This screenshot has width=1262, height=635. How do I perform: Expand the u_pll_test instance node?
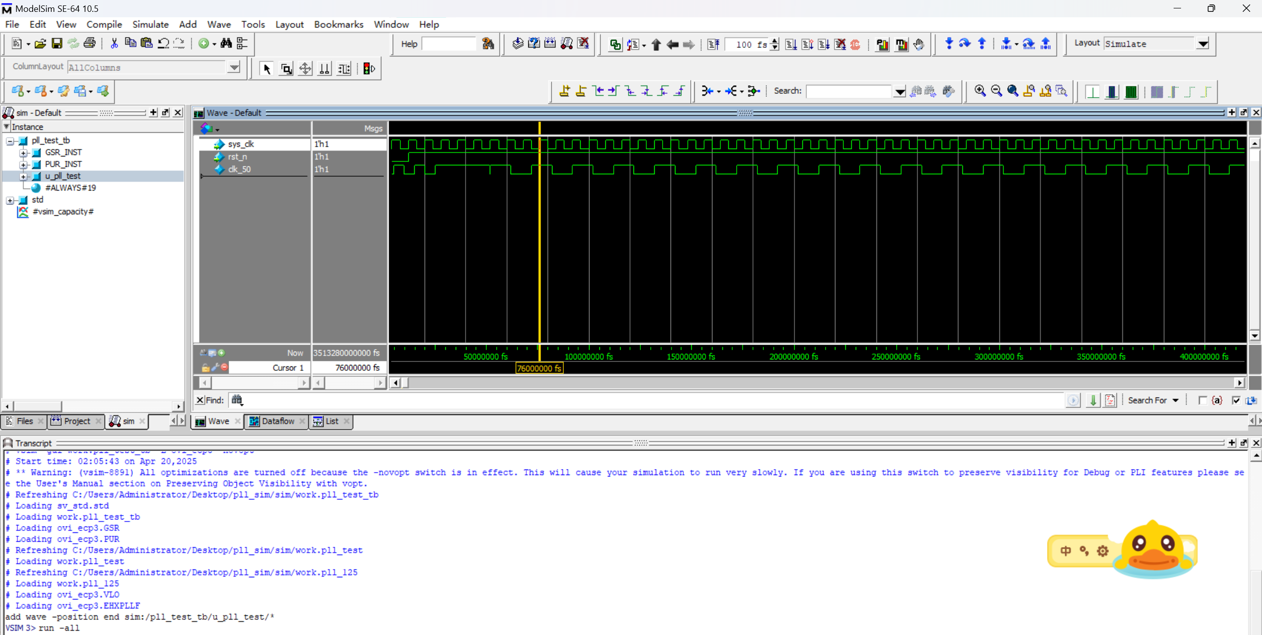click(23, 176)
